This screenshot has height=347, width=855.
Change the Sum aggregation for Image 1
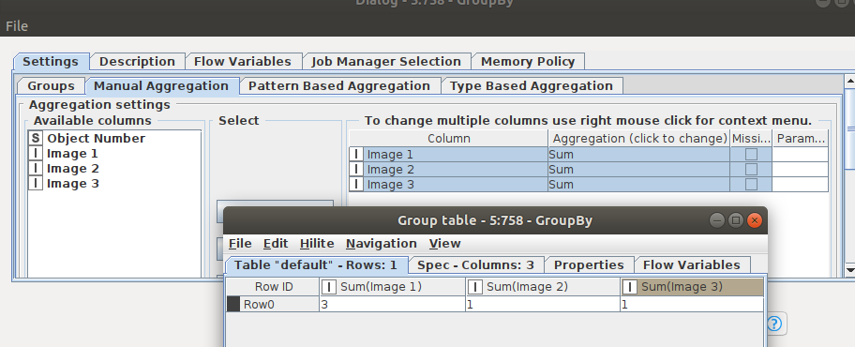point(638,155)
